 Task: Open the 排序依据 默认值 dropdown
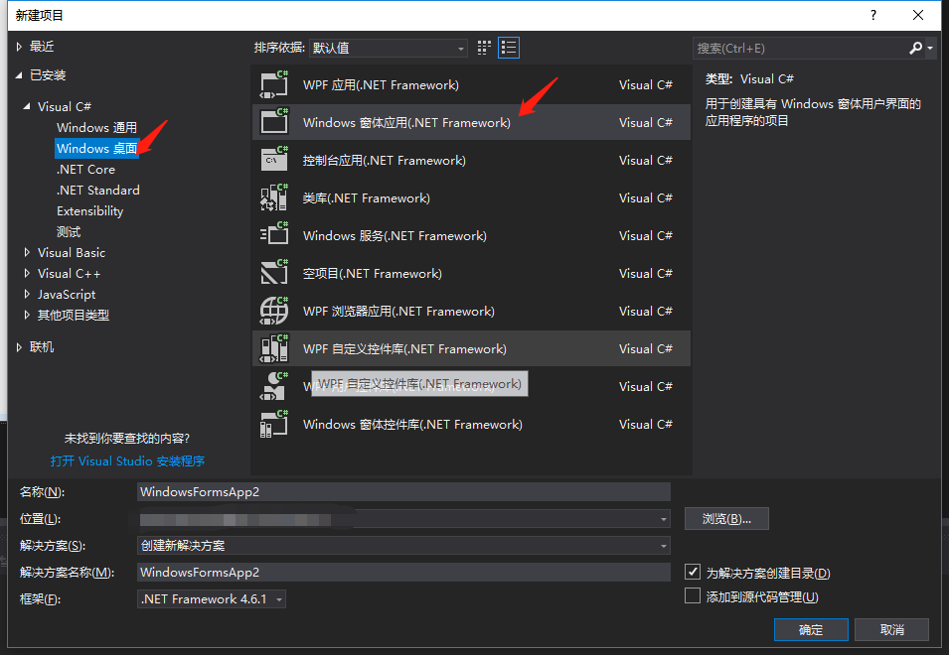[389, 48]
